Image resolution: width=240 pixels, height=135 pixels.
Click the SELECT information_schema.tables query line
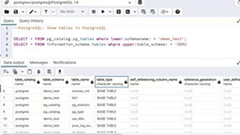[100, 44]
